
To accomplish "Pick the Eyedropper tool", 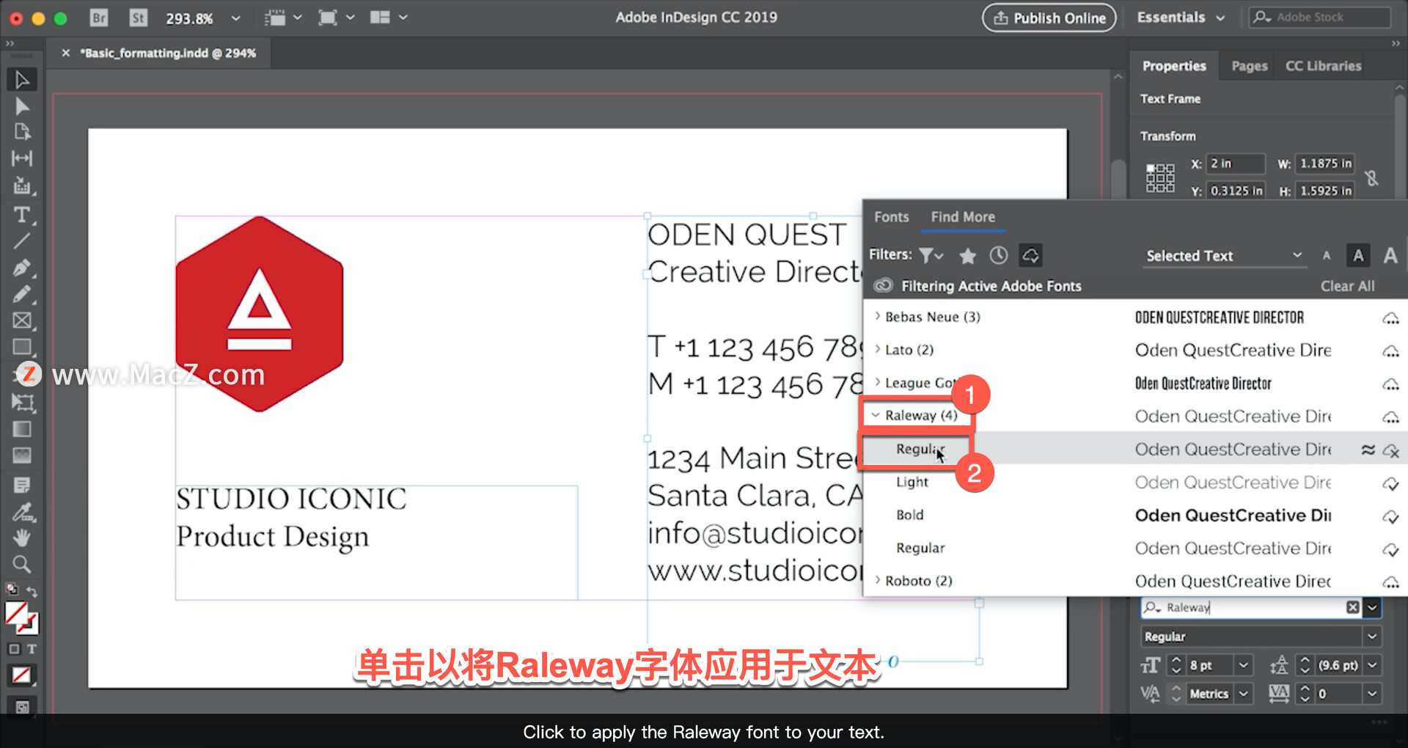I will coord(23,513).
